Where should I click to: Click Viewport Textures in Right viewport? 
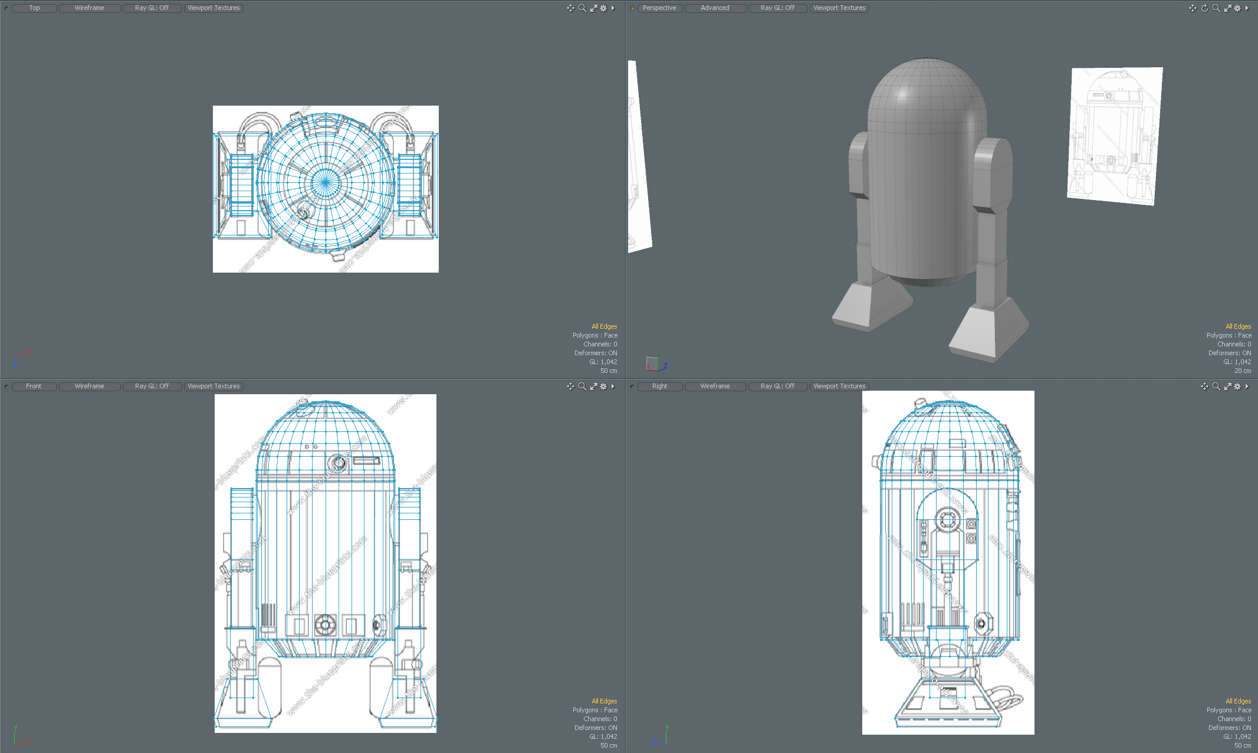pos(839,387)
